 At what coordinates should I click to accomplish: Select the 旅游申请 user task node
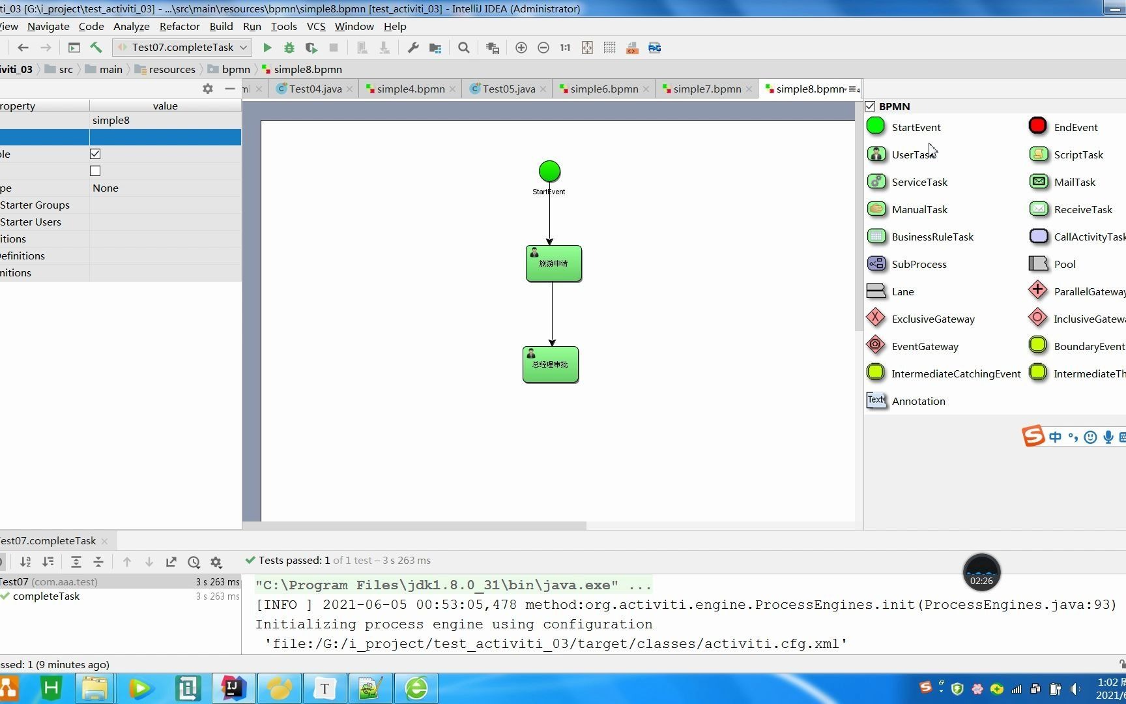tap(554, 264)
